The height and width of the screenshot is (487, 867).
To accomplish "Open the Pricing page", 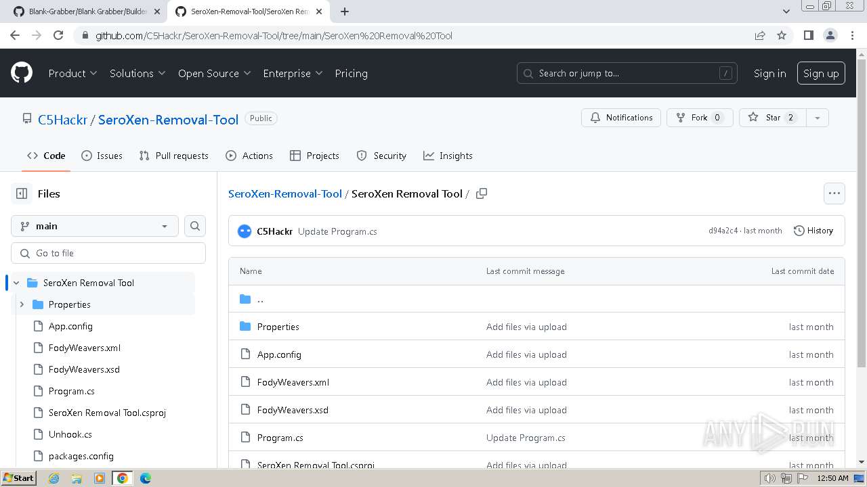I will (351, 73).
